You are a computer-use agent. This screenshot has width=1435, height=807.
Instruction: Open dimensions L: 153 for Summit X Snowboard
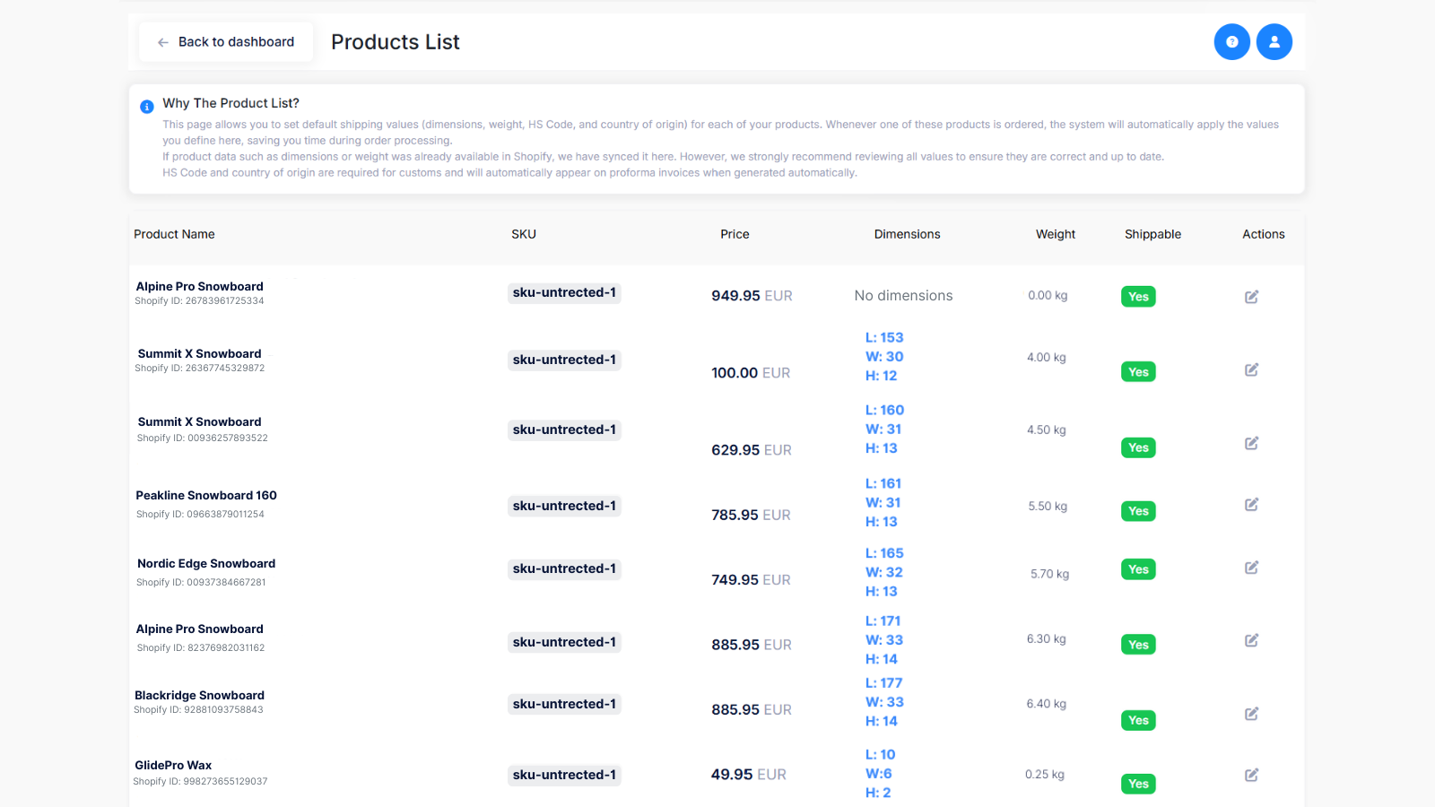click(884, 337)
